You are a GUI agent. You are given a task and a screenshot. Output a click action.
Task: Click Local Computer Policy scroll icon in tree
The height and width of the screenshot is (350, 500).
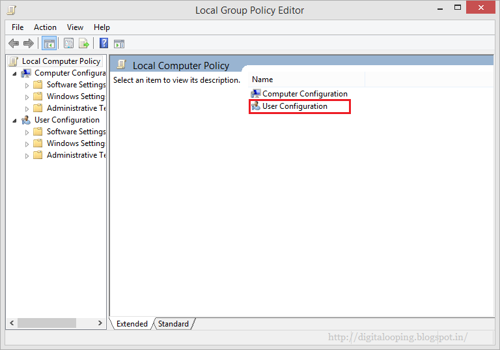(14, 61)
